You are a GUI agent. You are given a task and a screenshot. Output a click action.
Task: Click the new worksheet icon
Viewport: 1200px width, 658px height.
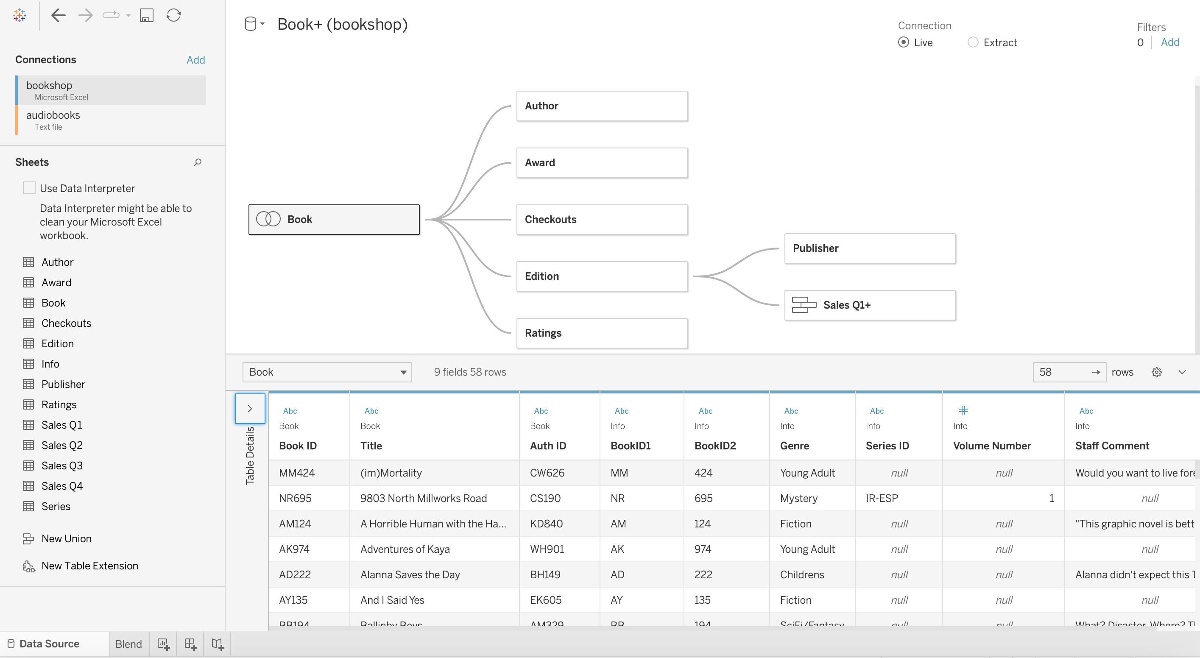click(163, 644)
